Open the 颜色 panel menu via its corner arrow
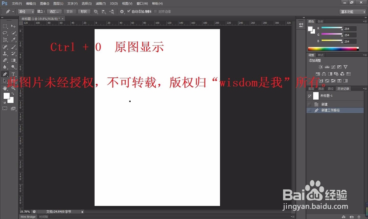Screen dimensions: 368x219 [364, 21]
